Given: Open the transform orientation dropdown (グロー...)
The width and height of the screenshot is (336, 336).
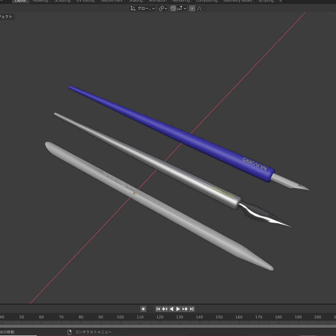Looking at the screenshot, I should pyautogui.click(x=142, y=8).
